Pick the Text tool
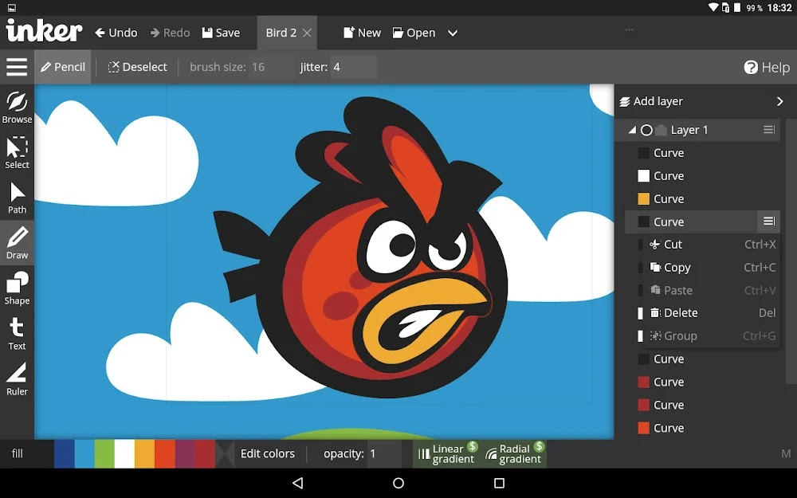797x498 pixels. (17, 333)
